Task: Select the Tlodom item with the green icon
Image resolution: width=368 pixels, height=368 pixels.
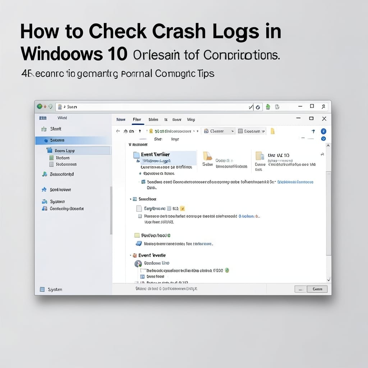Action: [x=60, y=158]
